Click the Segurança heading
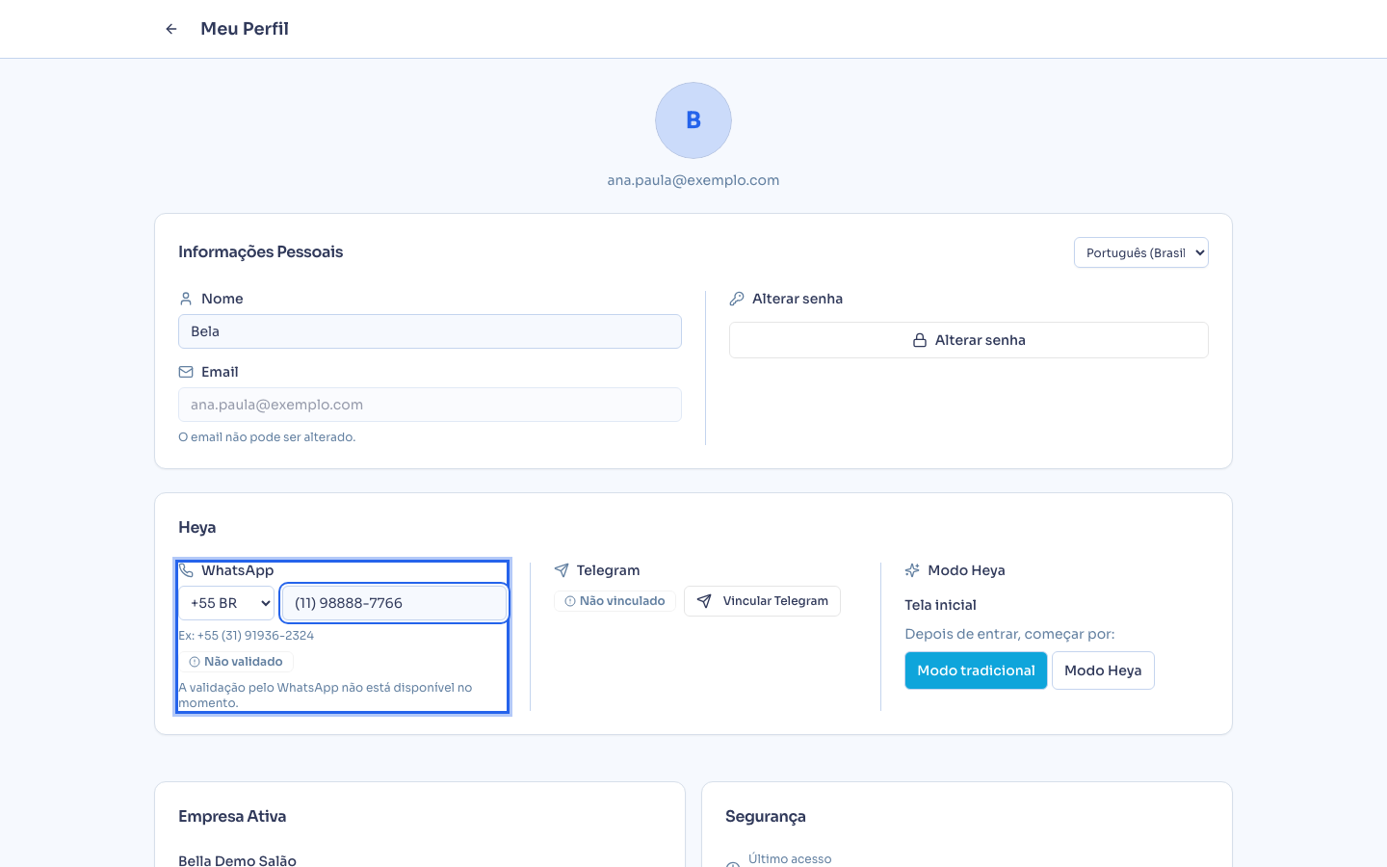Viewport: 1387px width, 867px height. tap(766, 817)
